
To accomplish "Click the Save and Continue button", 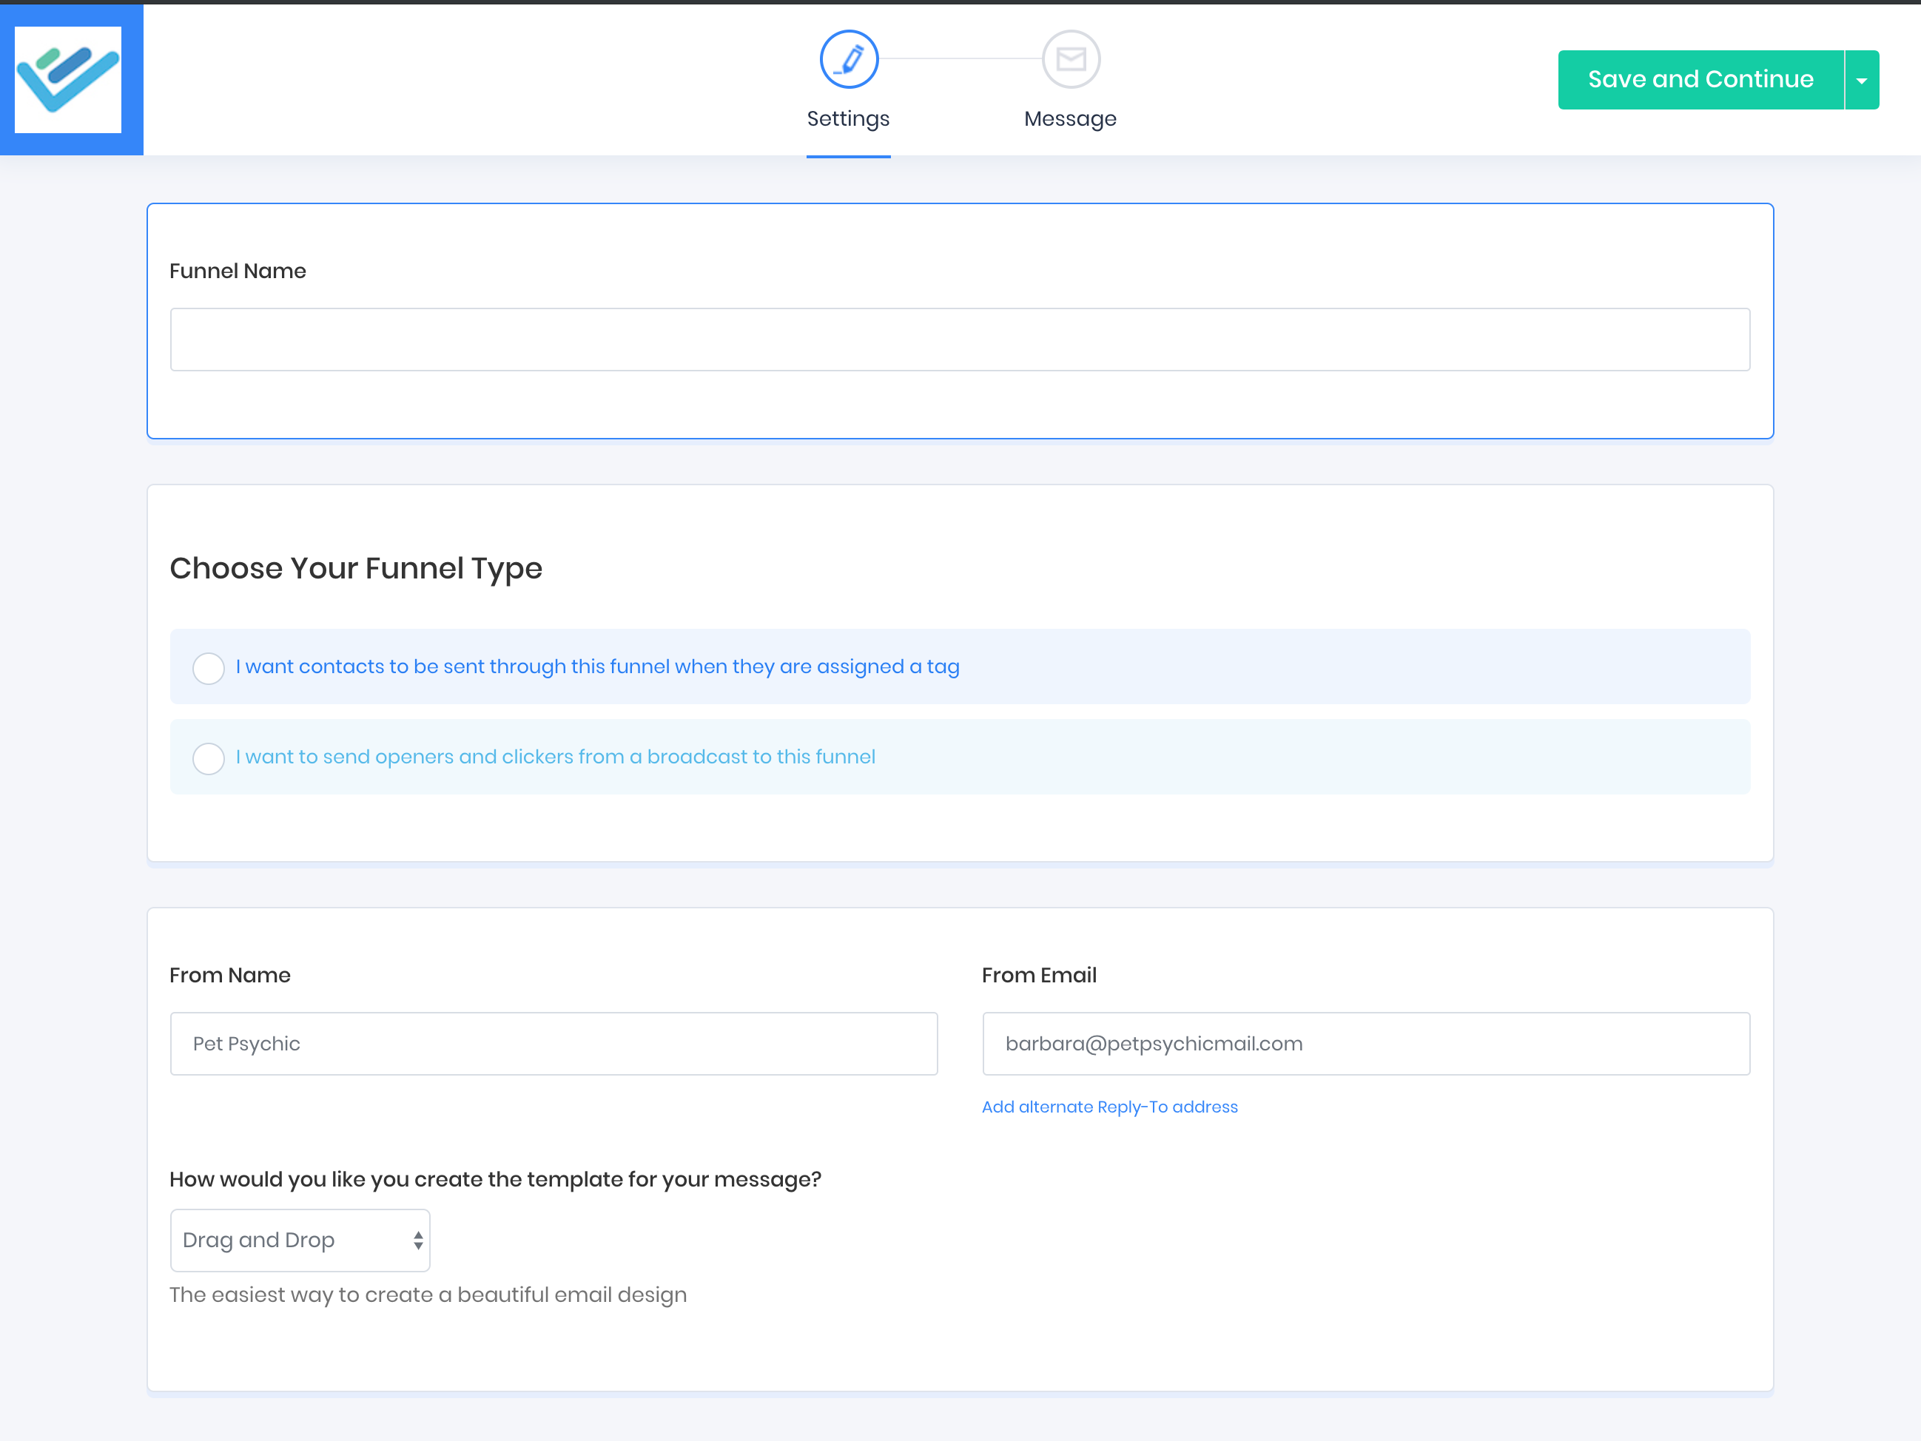I will (x=1700, y=80).
